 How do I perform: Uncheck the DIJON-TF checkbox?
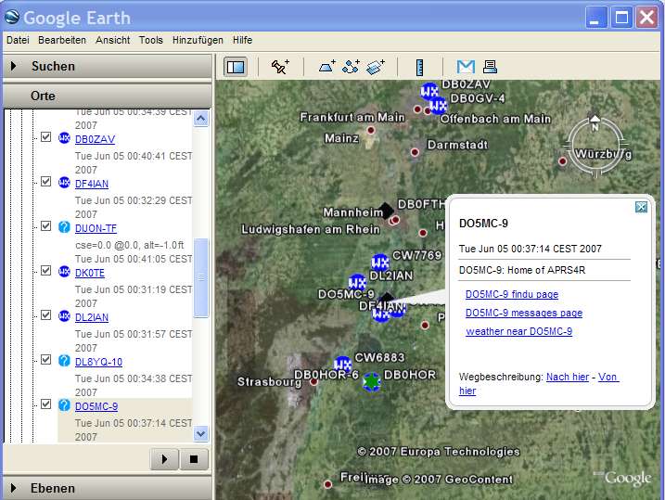coord(45,225)
